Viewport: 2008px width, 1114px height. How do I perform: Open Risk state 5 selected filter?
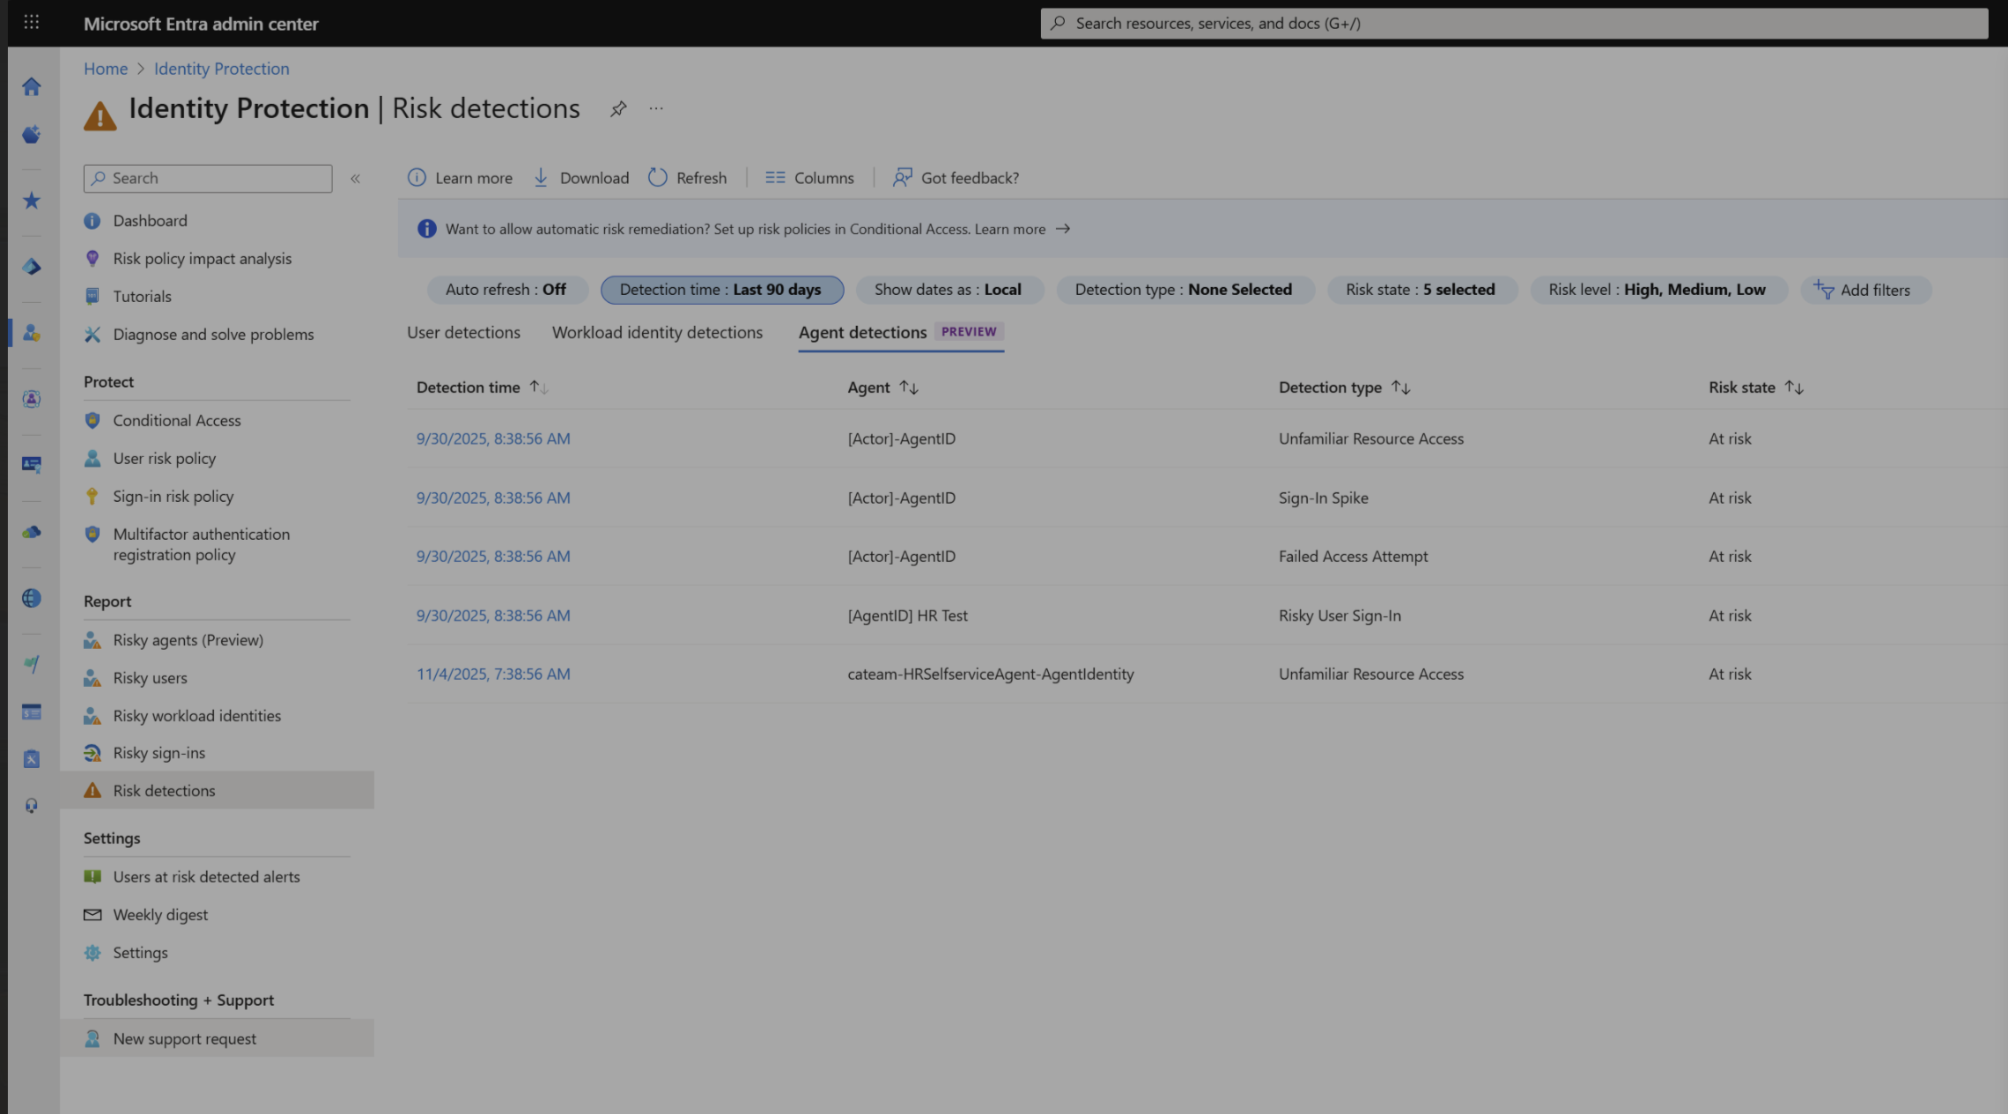[1421, 290]
